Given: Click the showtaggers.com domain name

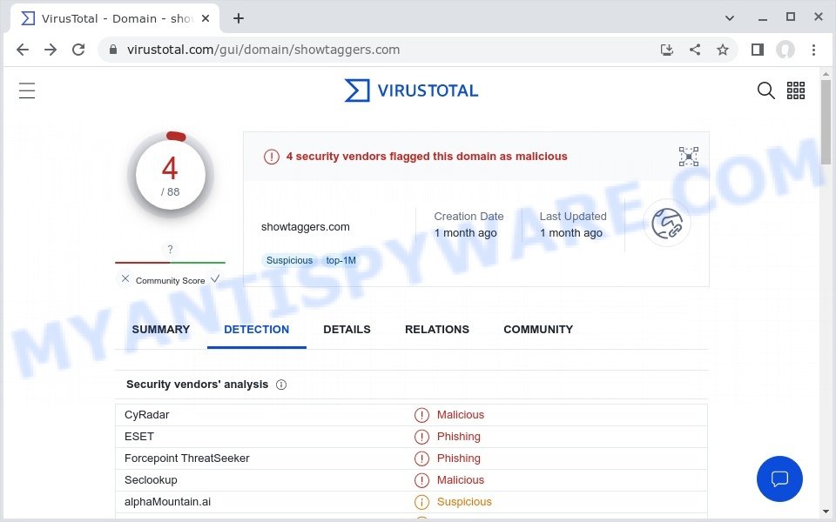Looking at the screenshot, I should 306,227.
